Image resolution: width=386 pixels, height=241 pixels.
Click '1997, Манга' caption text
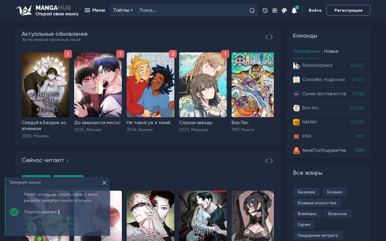point(242,130)
